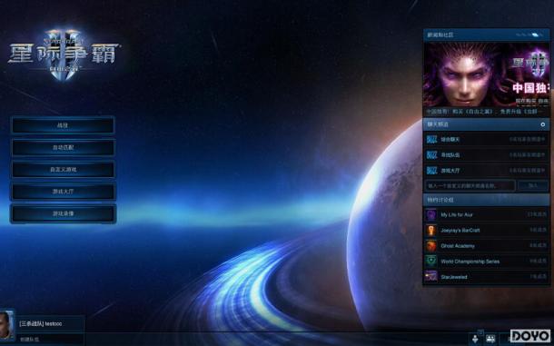Screen dimensions: 554x346
Task: Open the 战役 campaign menu button
Action: [x=63, y=125]
